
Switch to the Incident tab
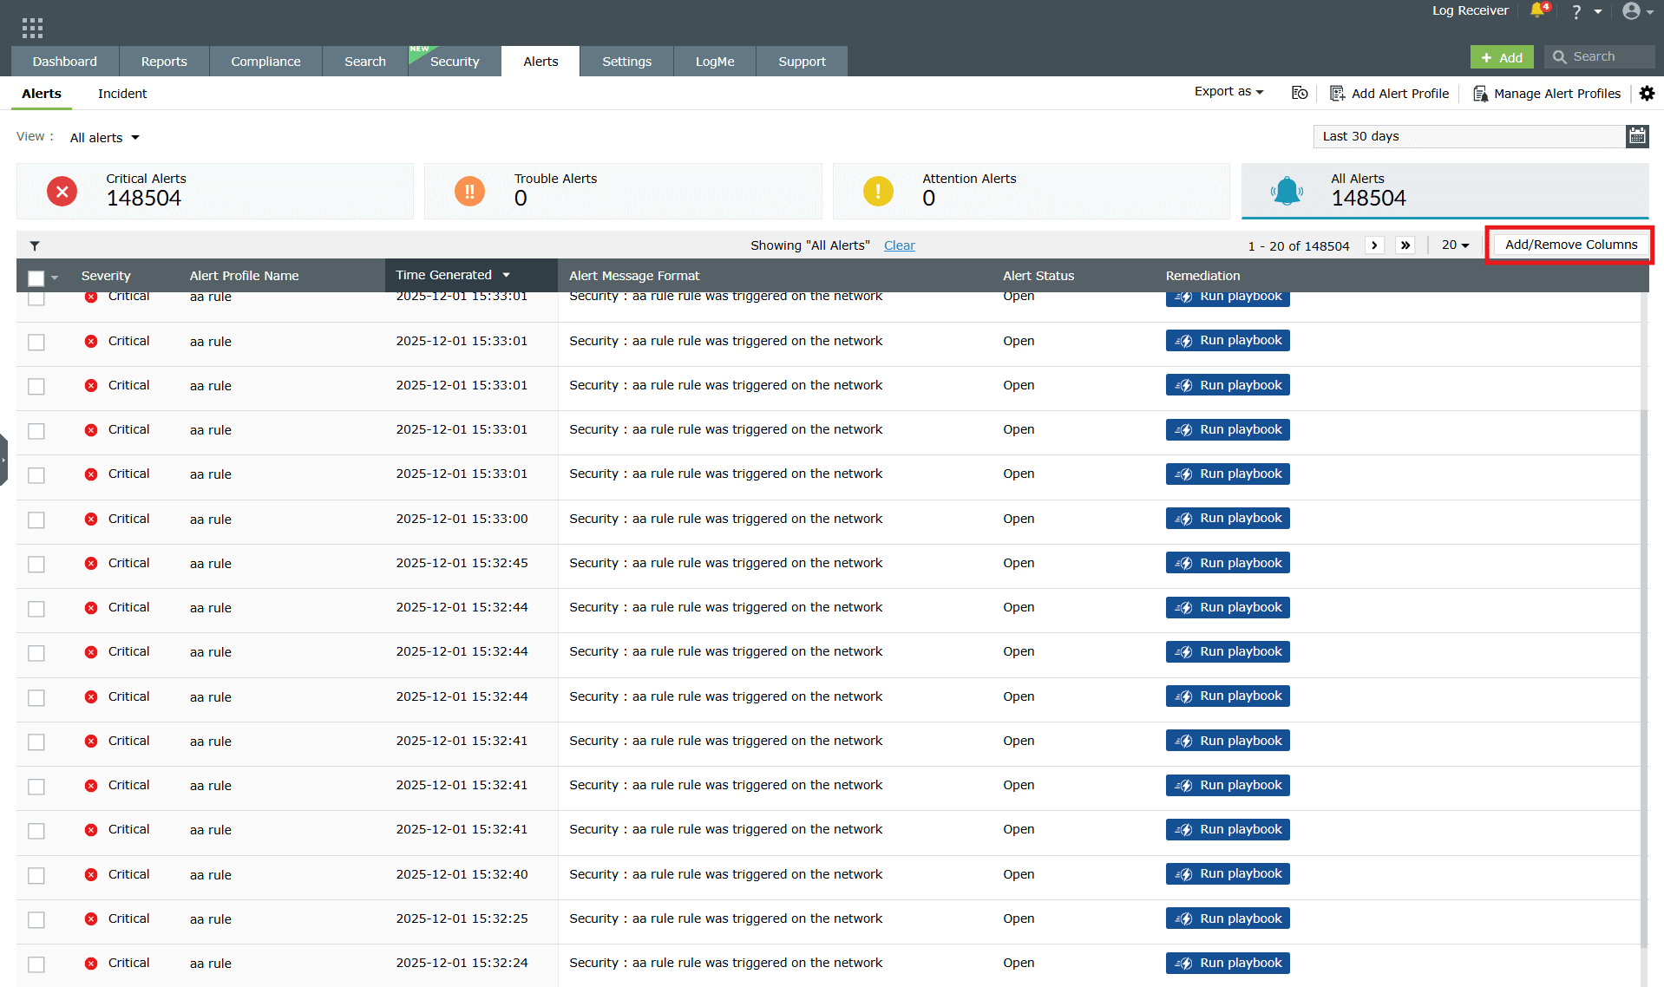point(121,94)
